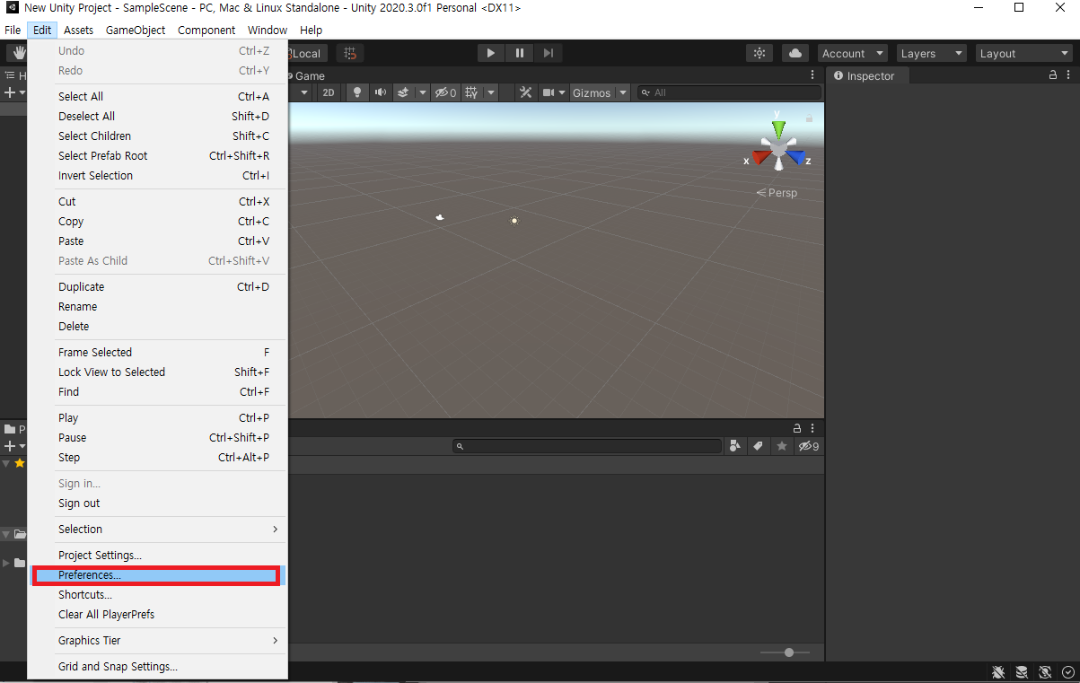Open the Window menu in menu bar
The width and height of the screenshot is (1080, 683).
pos(268,30)
